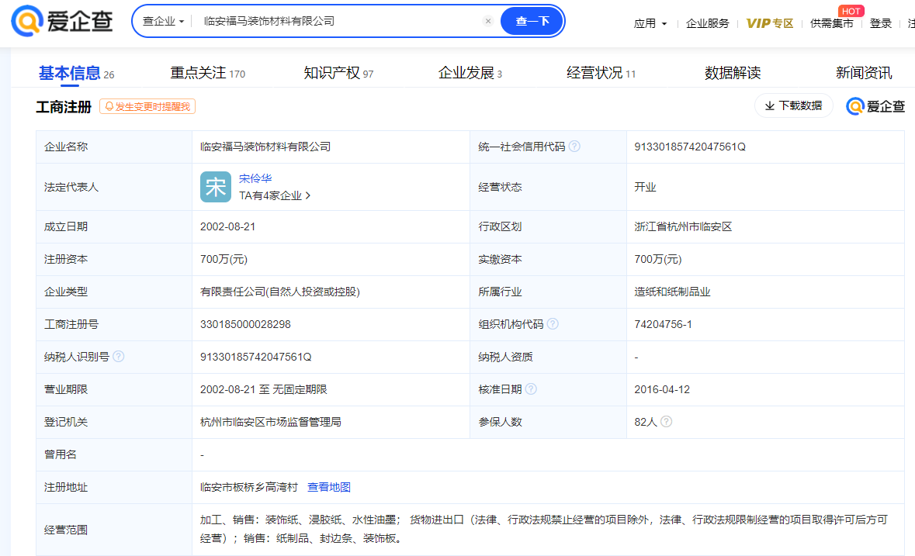This screenshot has height=556, width=915.
Task: Click the address text 临安市板桥乡高湾村
Action: (248, 487)
